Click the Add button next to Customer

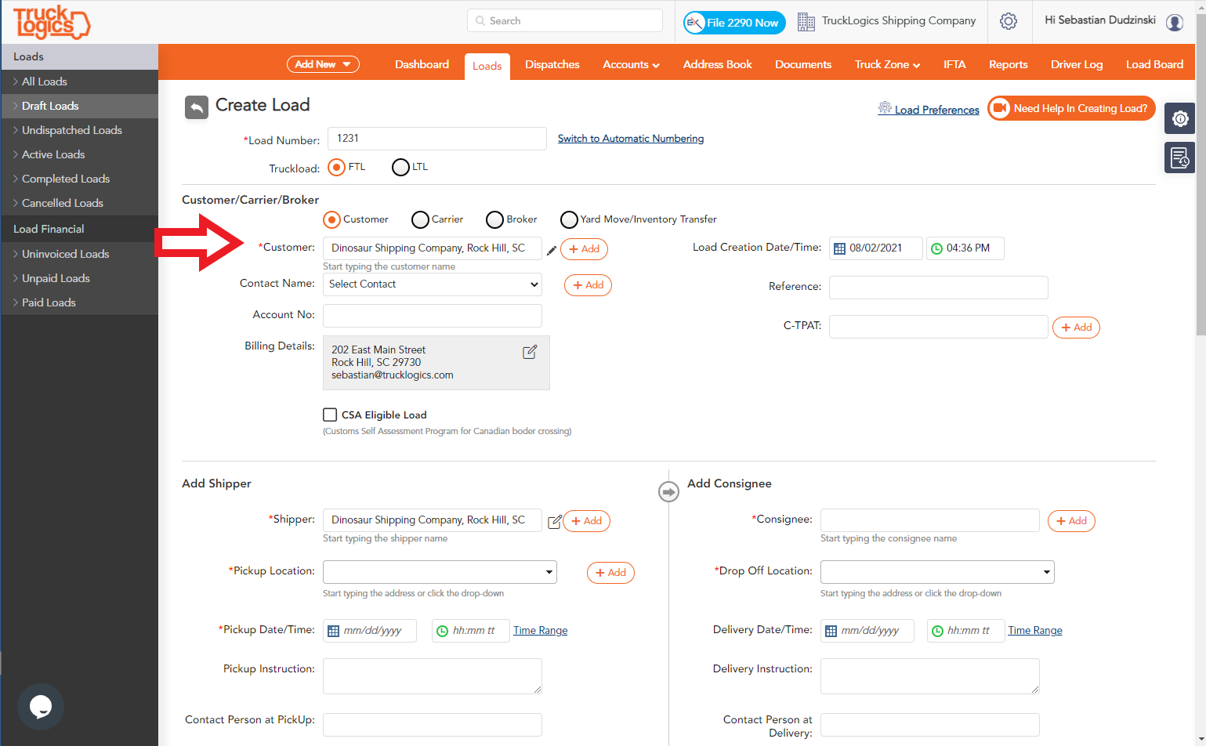click(585, 249)
